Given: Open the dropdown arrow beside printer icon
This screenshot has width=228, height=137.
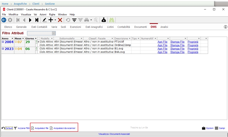Looking at the screenshot, I should point(91,20).
